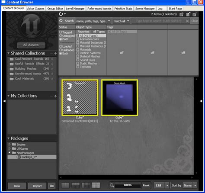Screen dimensions: 205x193
Task: Open the Sort by Name dropdown
Action: point(195,185)
